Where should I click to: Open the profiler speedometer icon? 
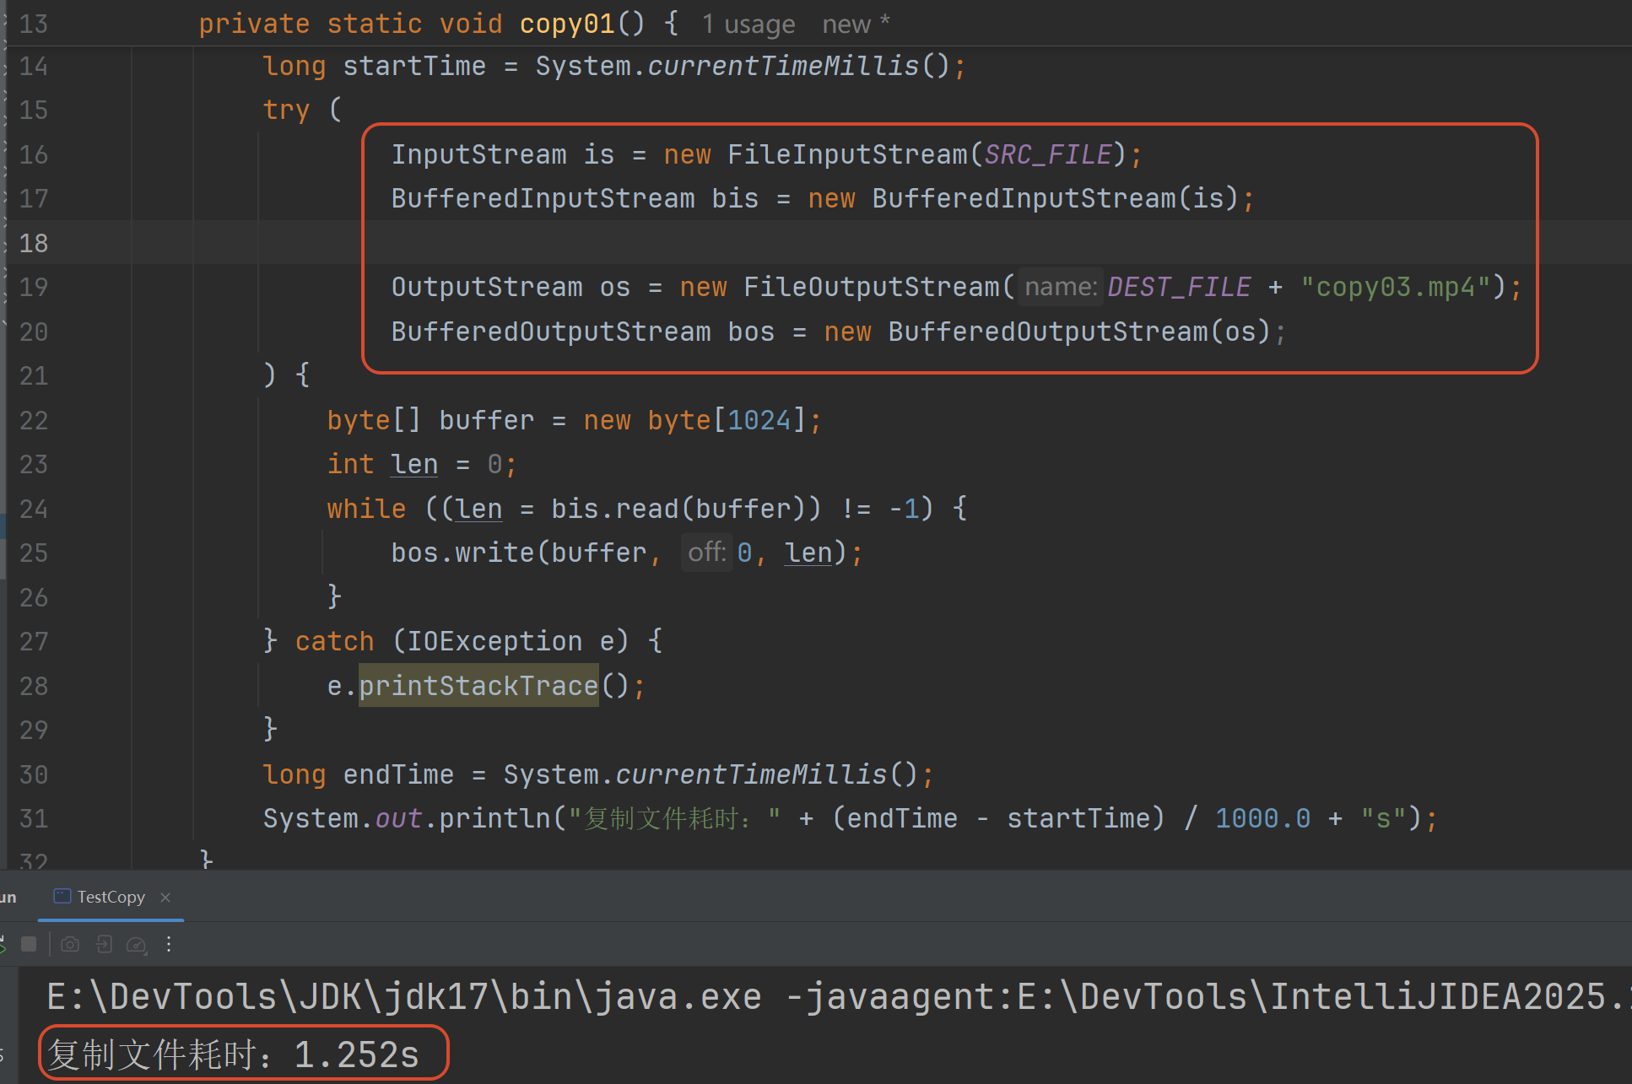click(x=136, y=944)
